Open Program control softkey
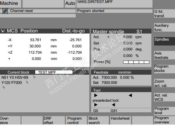The image size is (175, 127). pos(76,120)
